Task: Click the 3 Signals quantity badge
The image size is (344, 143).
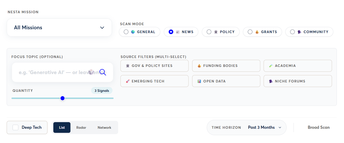Action: (102, 91)
